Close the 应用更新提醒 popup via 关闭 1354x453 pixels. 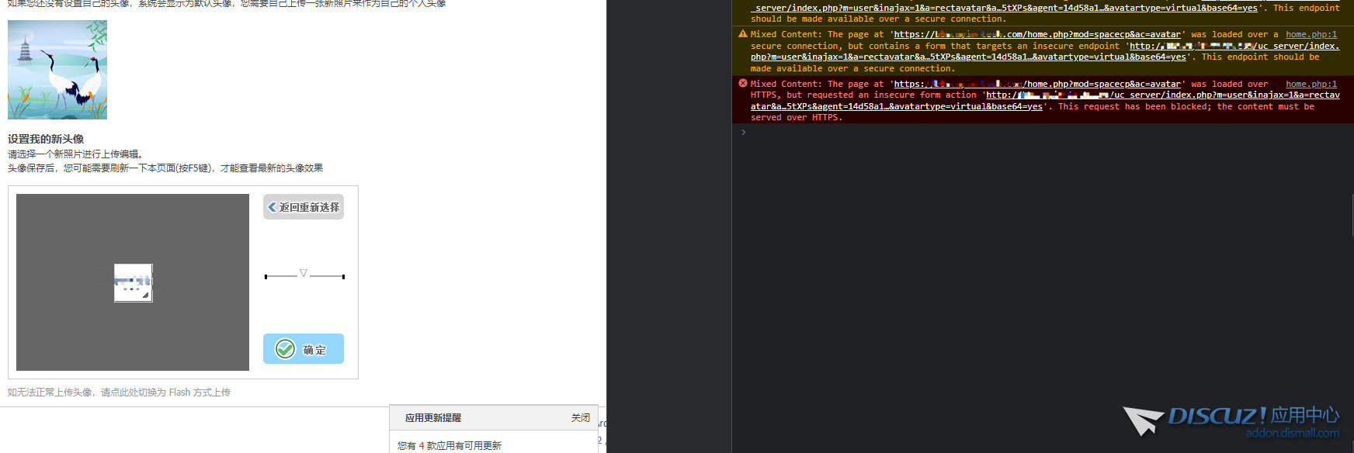click(x=580, y=417)
